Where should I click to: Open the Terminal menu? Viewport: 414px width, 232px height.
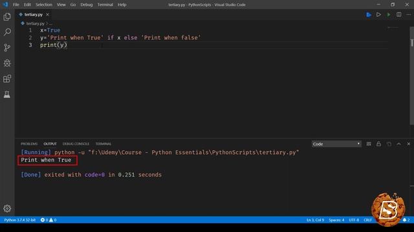(x=105, y=5)
